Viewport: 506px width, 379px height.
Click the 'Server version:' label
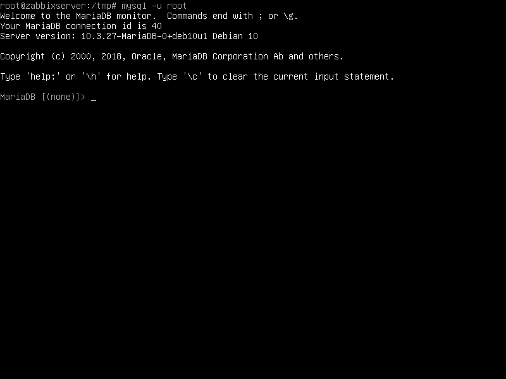point(38,36)
